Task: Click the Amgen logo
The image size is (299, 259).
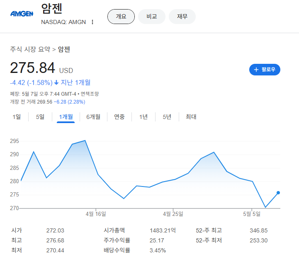Action: (x=22, y=14)
